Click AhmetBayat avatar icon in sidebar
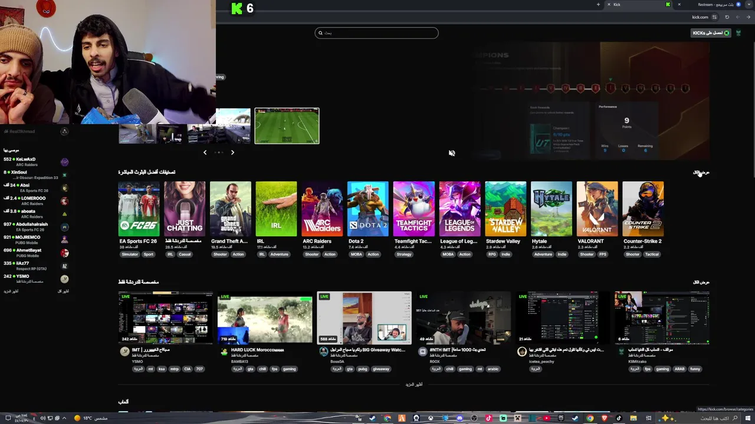This screenshot has width=755, height=424. pos(64,253)
